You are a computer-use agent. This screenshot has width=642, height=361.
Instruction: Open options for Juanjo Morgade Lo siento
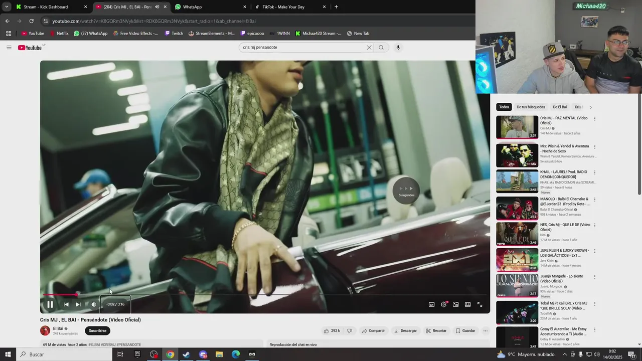pos(595,277)
